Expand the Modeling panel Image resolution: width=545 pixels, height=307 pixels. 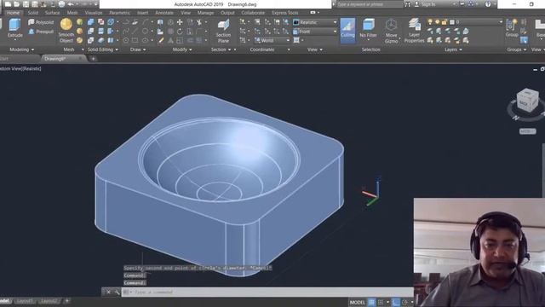point(21,49)
